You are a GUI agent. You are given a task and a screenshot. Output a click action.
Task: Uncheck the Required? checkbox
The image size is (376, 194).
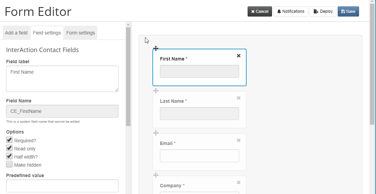pyautogui.click(x=9, y=140)
